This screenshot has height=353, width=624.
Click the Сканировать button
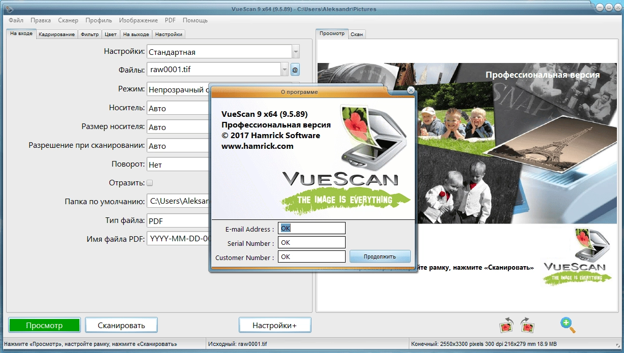click(121, 325)
